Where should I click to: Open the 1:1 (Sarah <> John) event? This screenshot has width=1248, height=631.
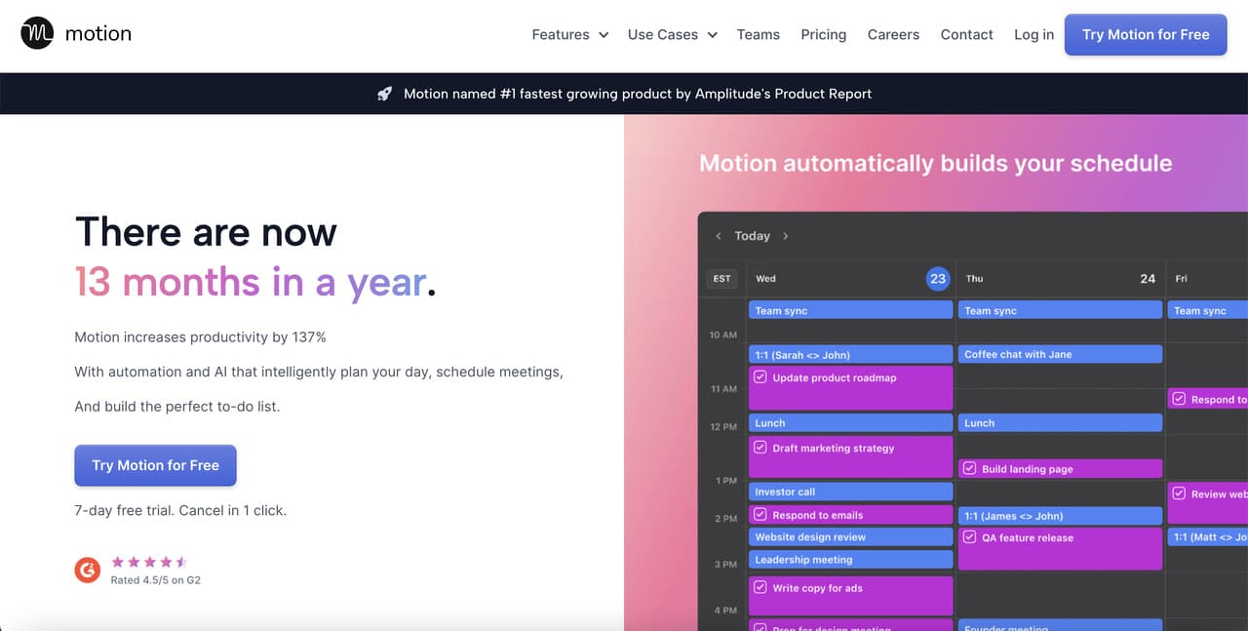tap(850, 354)
